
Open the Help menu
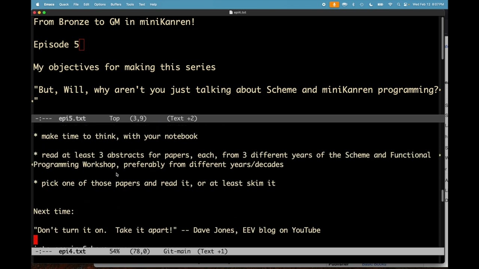click(x=153, y=4)
